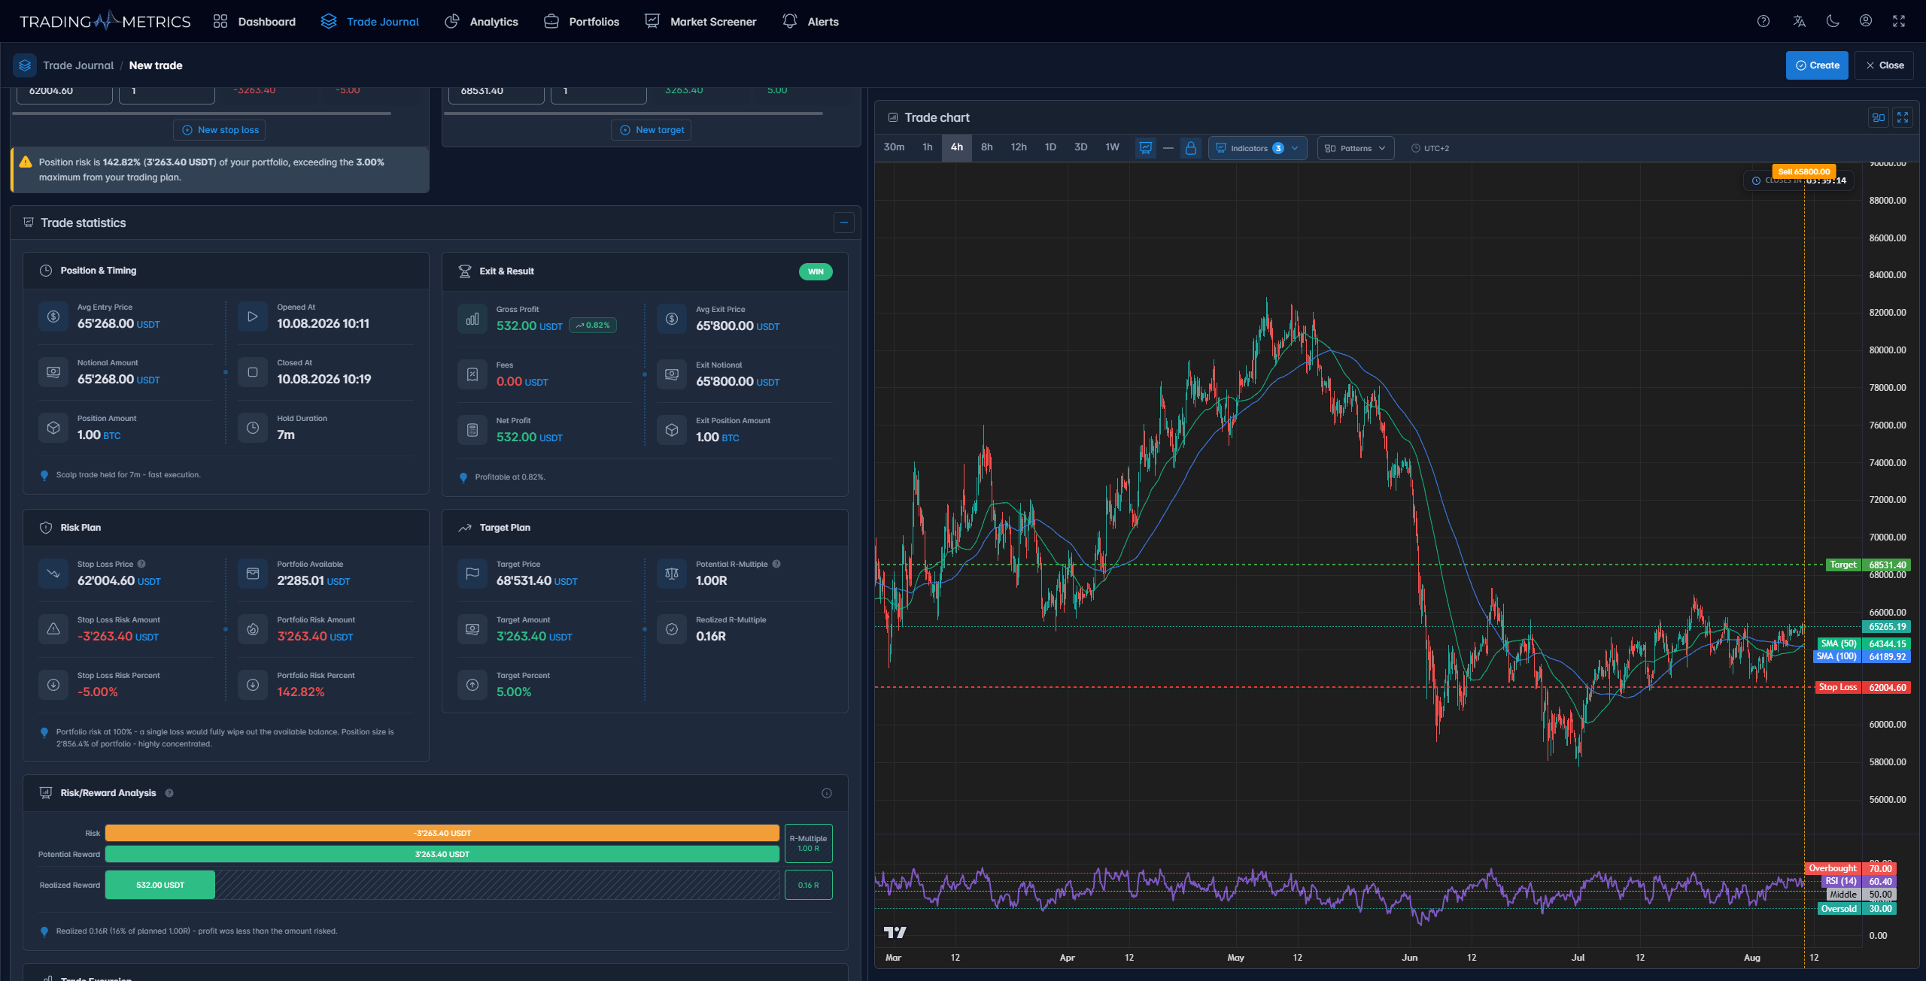Screen dimensions: 1926x981
Task: Open the user account icon
Action: (x=1866, y=21)
